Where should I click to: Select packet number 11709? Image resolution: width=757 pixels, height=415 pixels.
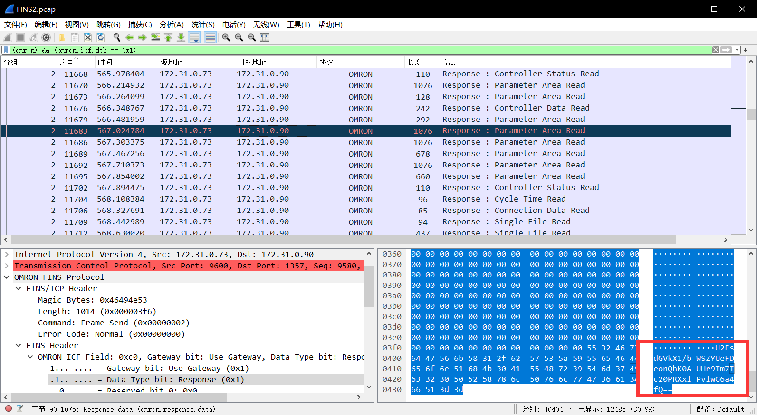point(366,222)
